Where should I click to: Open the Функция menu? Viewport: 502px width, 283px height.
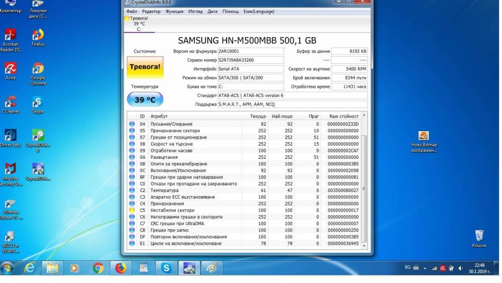[175, 12]
